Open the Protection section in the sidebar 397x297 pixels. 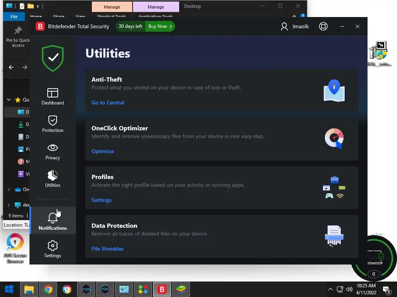[x=53, y=124]
